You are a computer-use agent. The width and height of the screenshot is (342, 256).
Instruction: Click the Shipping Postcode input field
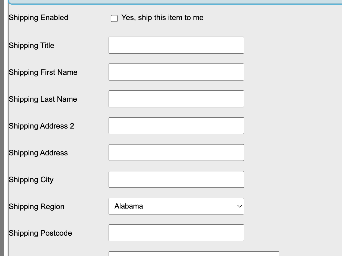(176, 233)
